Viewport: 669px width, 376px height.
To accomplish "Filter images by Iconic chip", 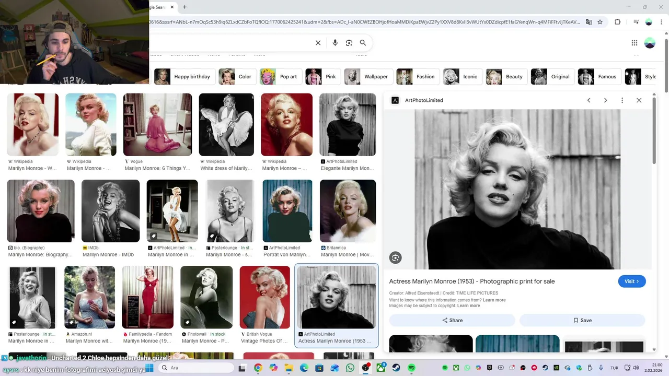I will click(463, 77).
